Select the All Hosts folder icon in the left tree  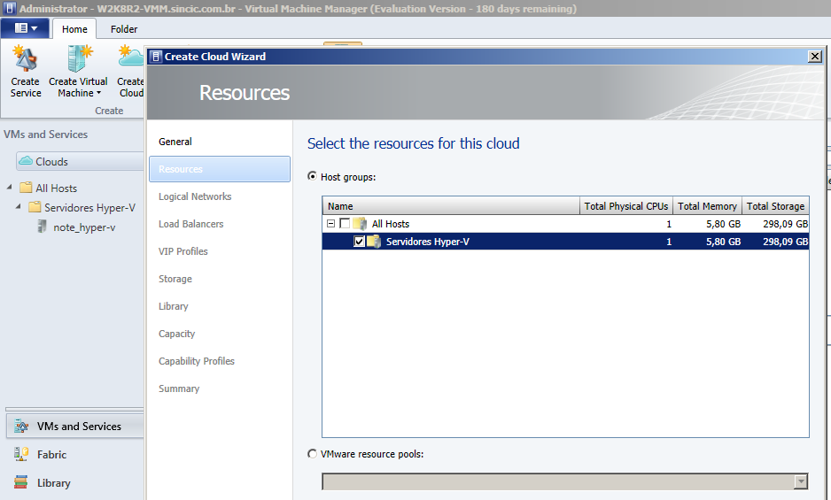pyautogui.click(x=26, y=188)
